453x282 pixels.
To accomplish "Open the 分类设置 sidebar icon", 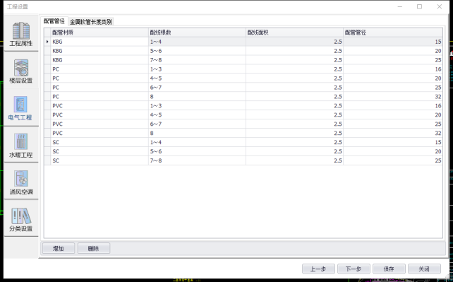I will [x=21, y=219].
